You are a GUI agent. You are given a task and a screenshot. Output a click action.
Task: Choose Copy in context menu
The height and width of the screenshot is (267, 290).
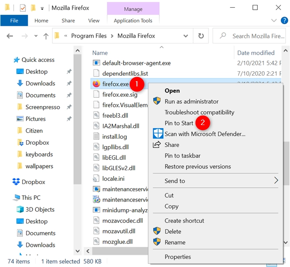click(x=171, y=206)
